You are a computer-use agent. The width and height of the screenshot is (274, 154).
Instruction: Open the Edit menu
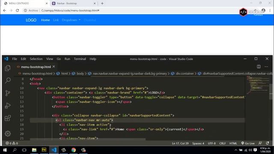coord(24,59)
